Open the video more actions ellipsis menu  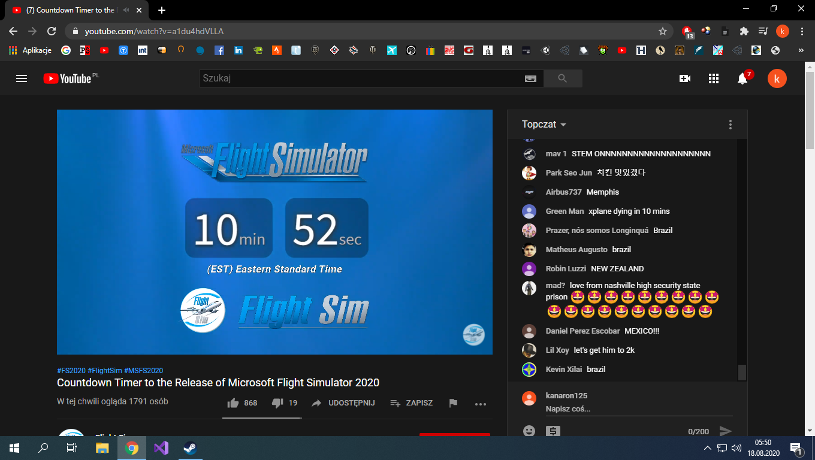[x=480, y=404]
